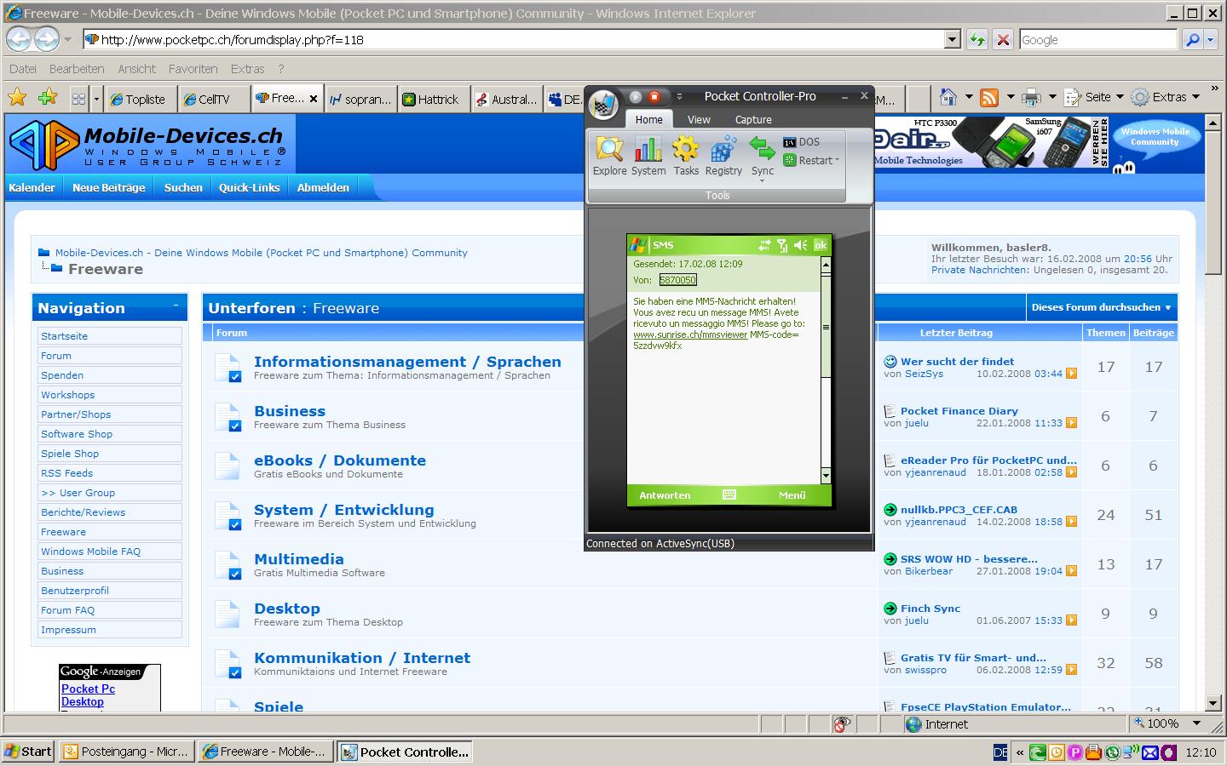Screen dimensions: 1227x766
Task: Open the Registry tool in Pocket Controller
Action: [x=723, y=156]
